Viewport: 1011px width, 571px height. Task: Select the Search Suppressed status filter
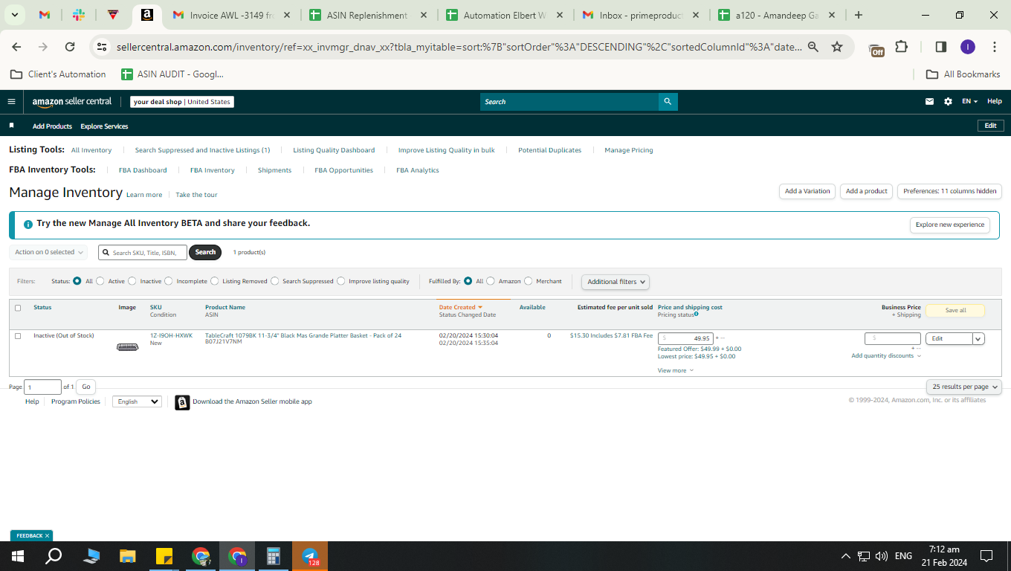tap(275, 281)
